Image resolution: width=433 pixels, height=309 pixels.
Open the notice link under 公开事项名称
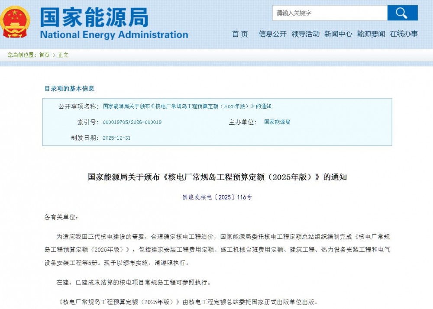(x=190, y=106)
